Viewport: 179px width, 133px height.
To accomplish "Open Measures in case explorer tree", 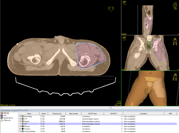I will point(7,120).
